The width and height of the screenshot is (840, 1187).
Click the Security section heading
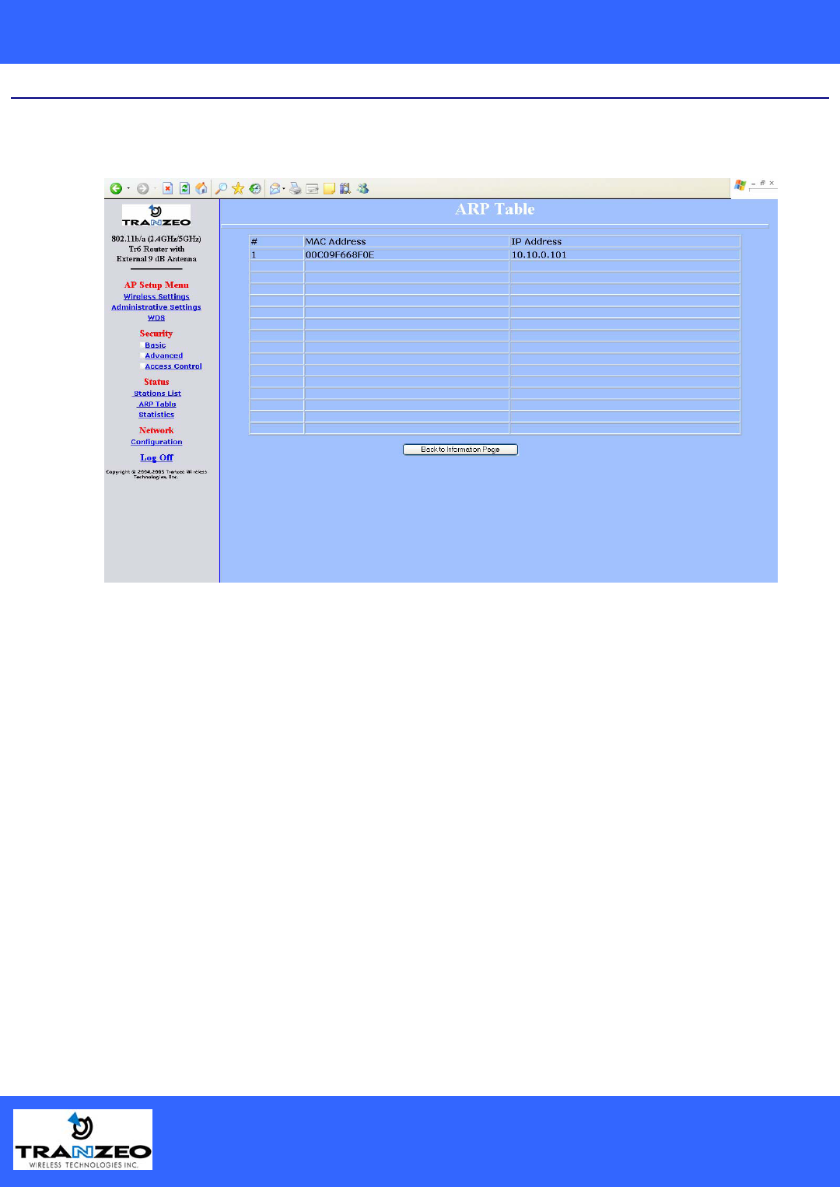coord(156,333)
